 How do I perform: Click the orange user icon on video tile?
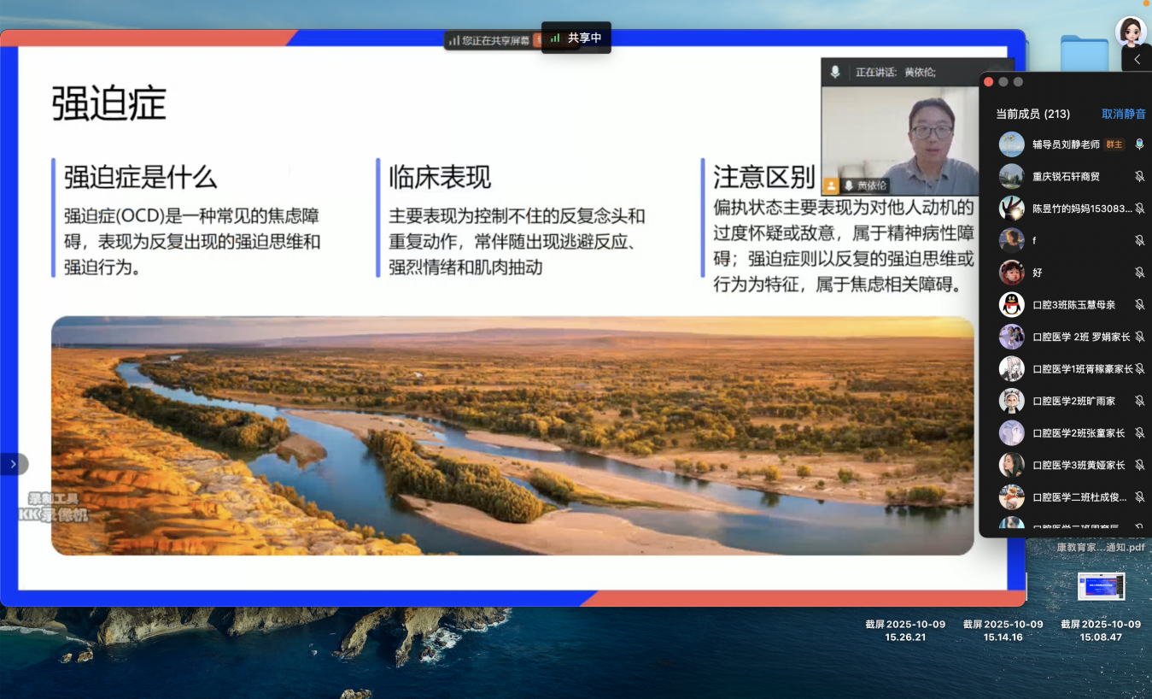831,185
